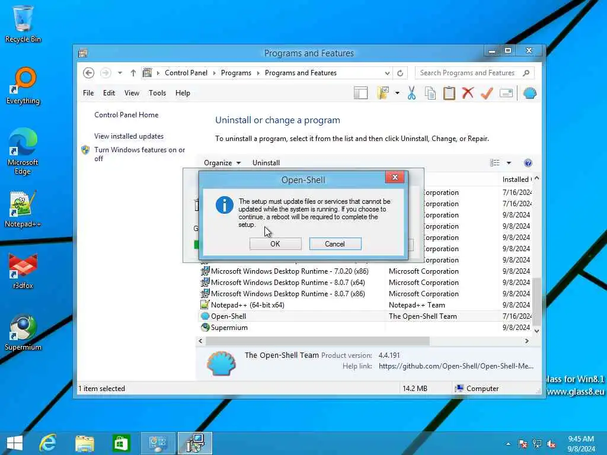Image resolution: width=607 pixels, height=455 pixels.
Task: Click the change view icon
Action: (x=495, y=163)
